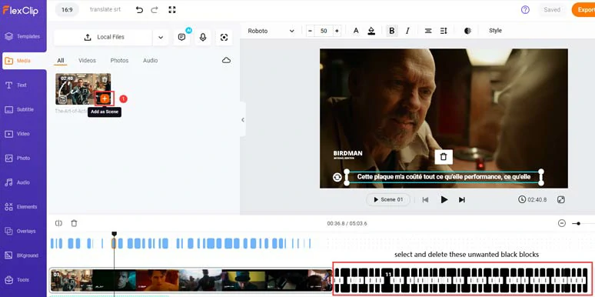Image resolution: width=595 pixels, height=297 pixels.
Task: Open AI text-to-speech chat icon
Action: point(181,37)
